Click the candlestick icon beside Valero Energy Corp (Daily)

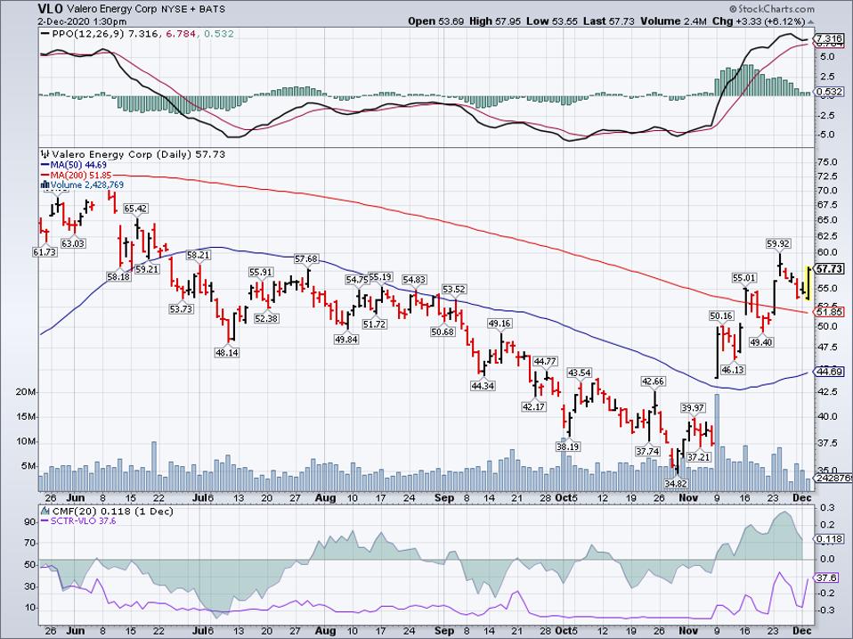tap(45, 154)
